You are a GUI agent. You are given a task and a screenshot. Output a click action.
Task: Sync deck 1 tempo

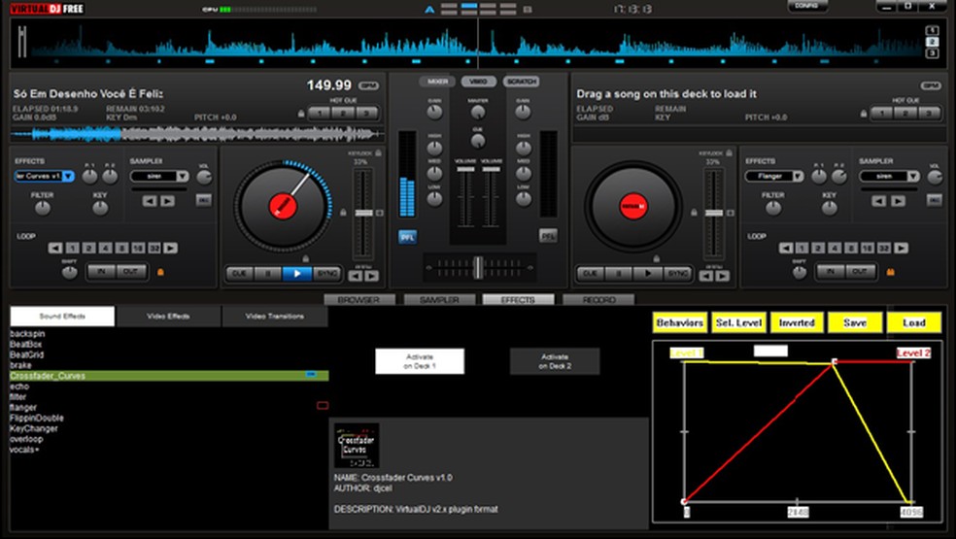[326, 274]
